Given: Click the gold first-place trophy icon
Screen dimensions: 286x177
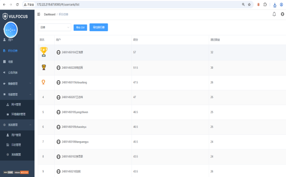Looking at the screenshot, I should (44, 52).
